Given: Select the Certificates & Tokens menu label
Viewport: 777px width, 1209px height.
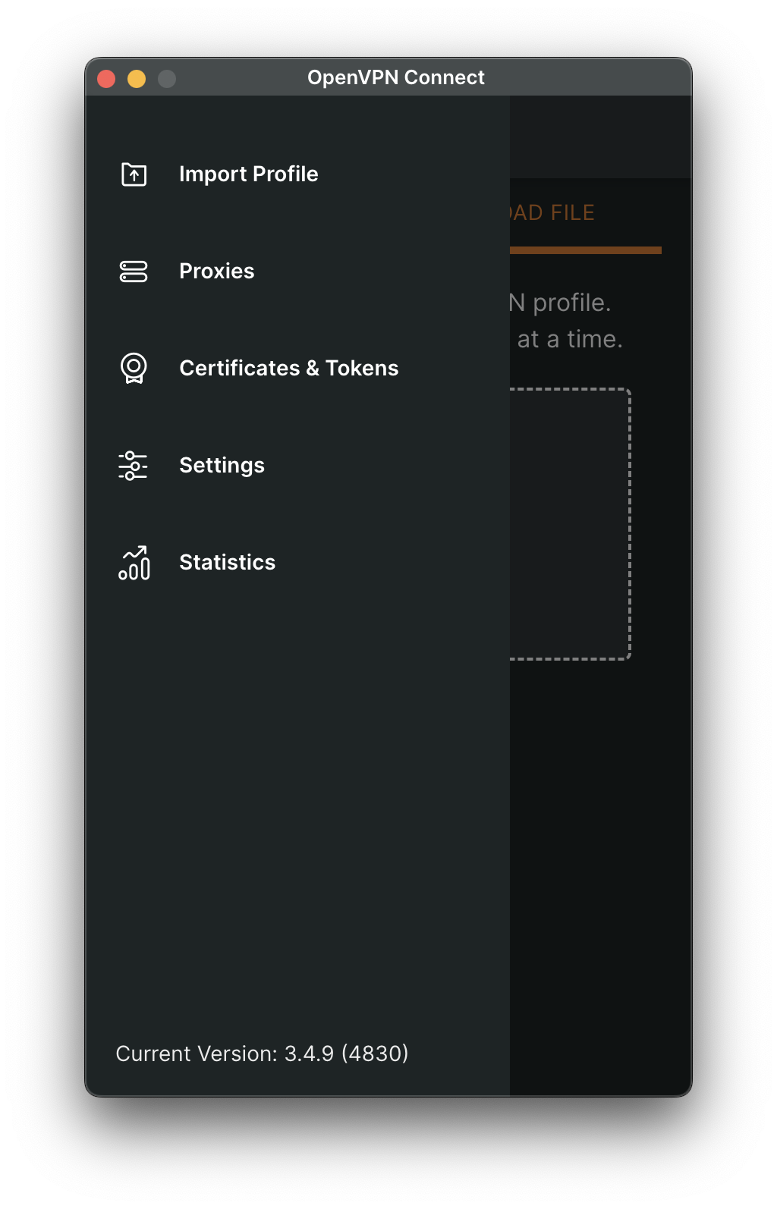Looking at the screenshot, I should [288, 369].
